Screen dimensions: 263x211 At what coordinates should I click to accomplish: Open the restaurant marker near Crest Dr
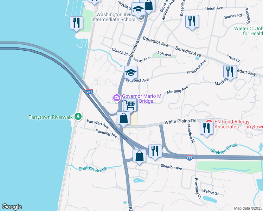coord(230,72)
